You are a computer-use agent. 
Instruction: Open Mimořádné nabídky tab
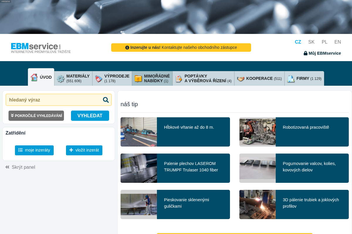tap(152, 78)
